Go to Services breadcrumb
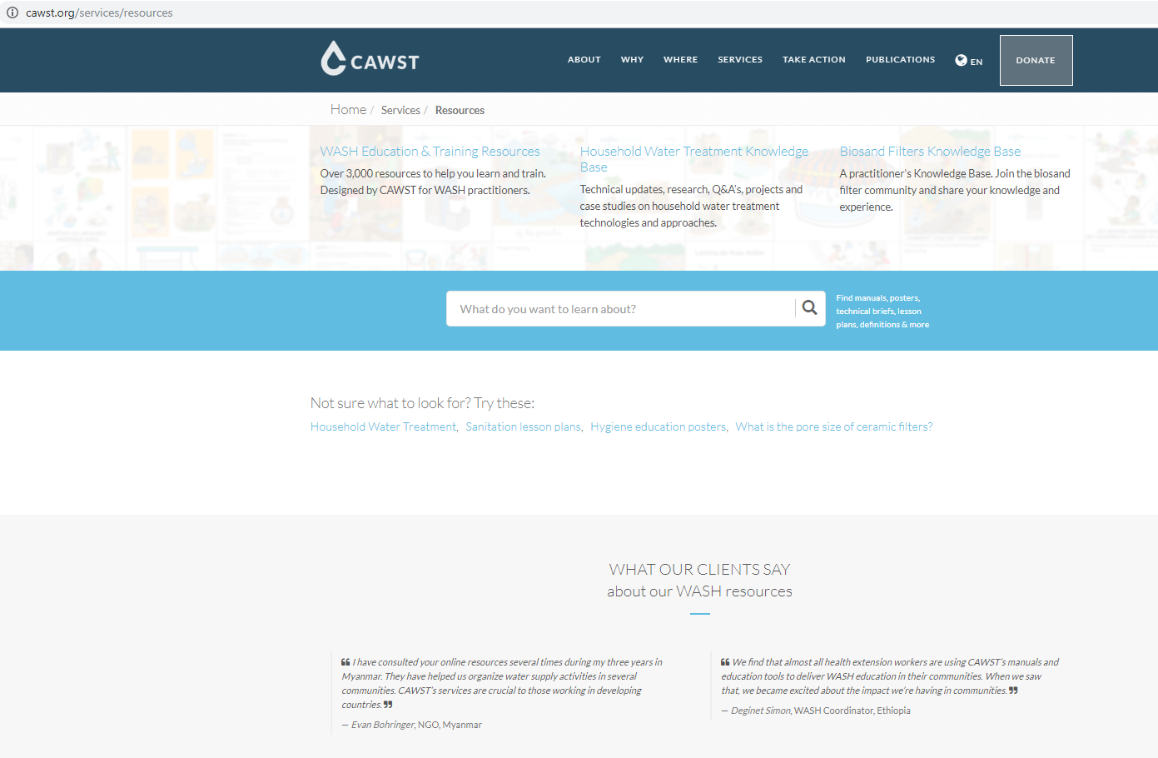Viewport: 1158px width, 758px height. [400, 110]
